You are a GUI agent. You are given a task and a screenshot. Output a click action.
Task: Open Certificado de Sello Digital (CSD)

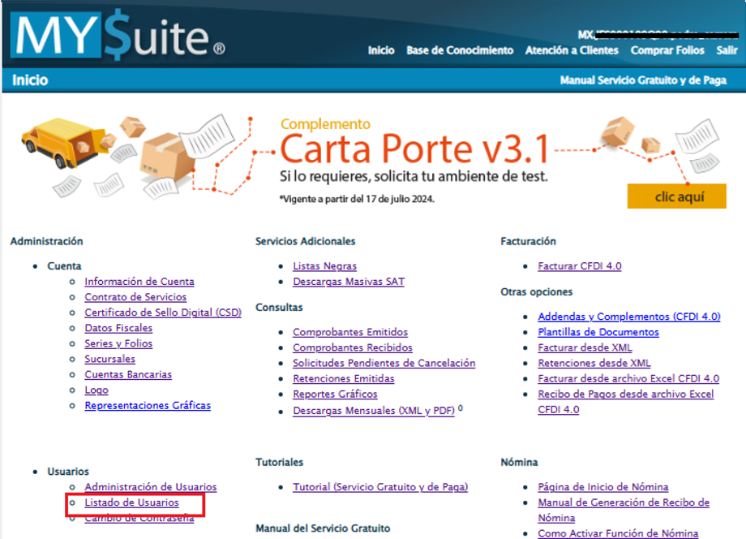[x=163, y=313]
